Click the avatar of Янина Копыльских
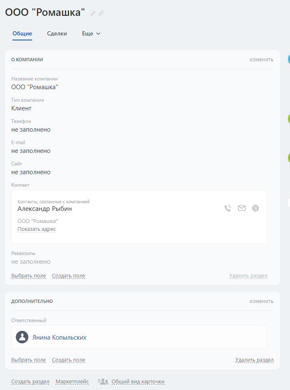The height and width of the screenshot is (390, 290). 22,337
